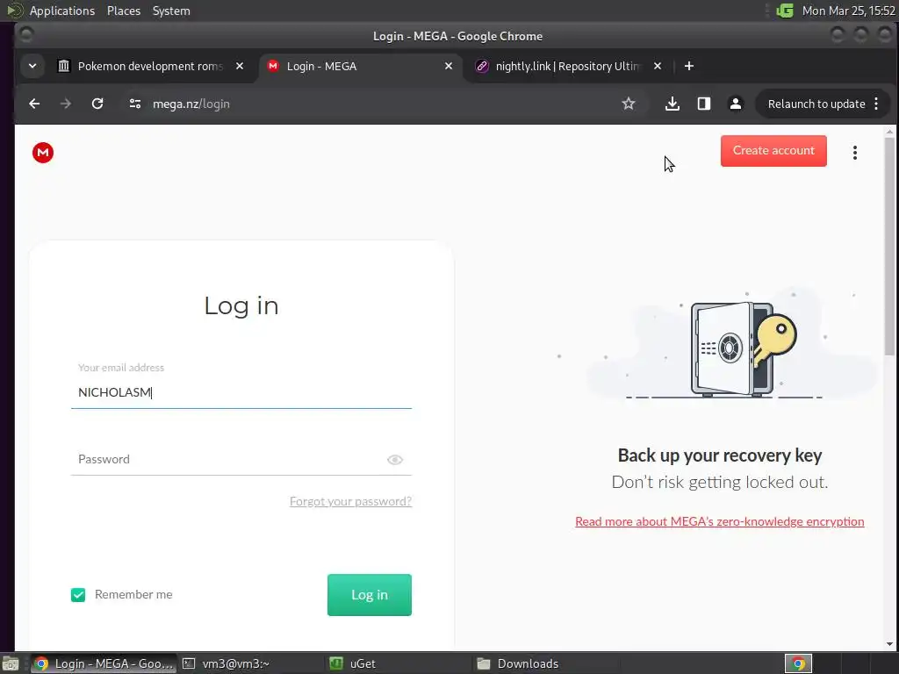Click the show desktop icon in taskbar
The height and width of the screenshot is (674, 899).
[x=10, y=663]
